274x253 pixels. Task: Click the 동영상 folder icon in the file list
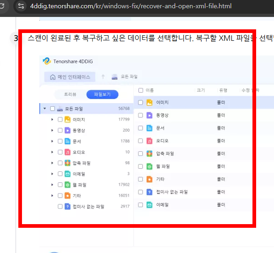pos(149,115)
